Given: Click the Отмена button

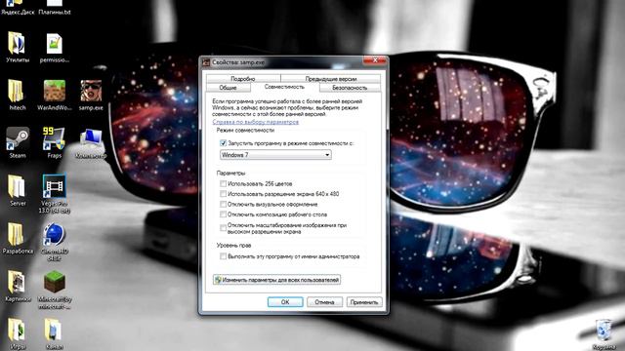Looking at the screenshot, I should 324,302.
